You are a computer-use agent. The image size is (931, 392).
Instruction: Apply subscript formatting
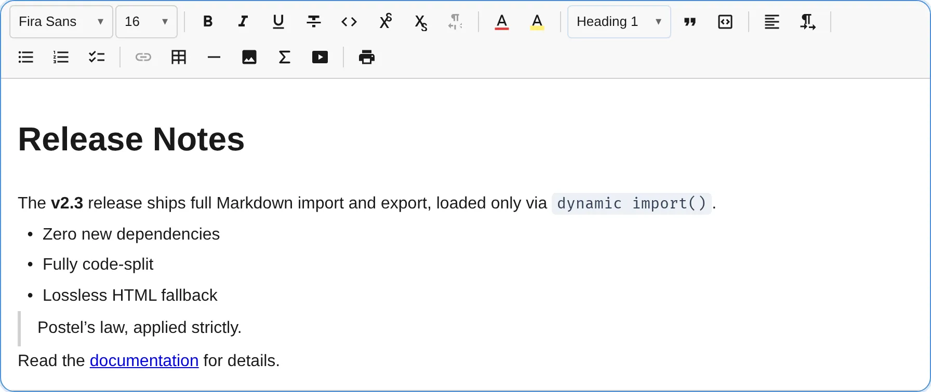pyautogui.click(x=420, y=22)
